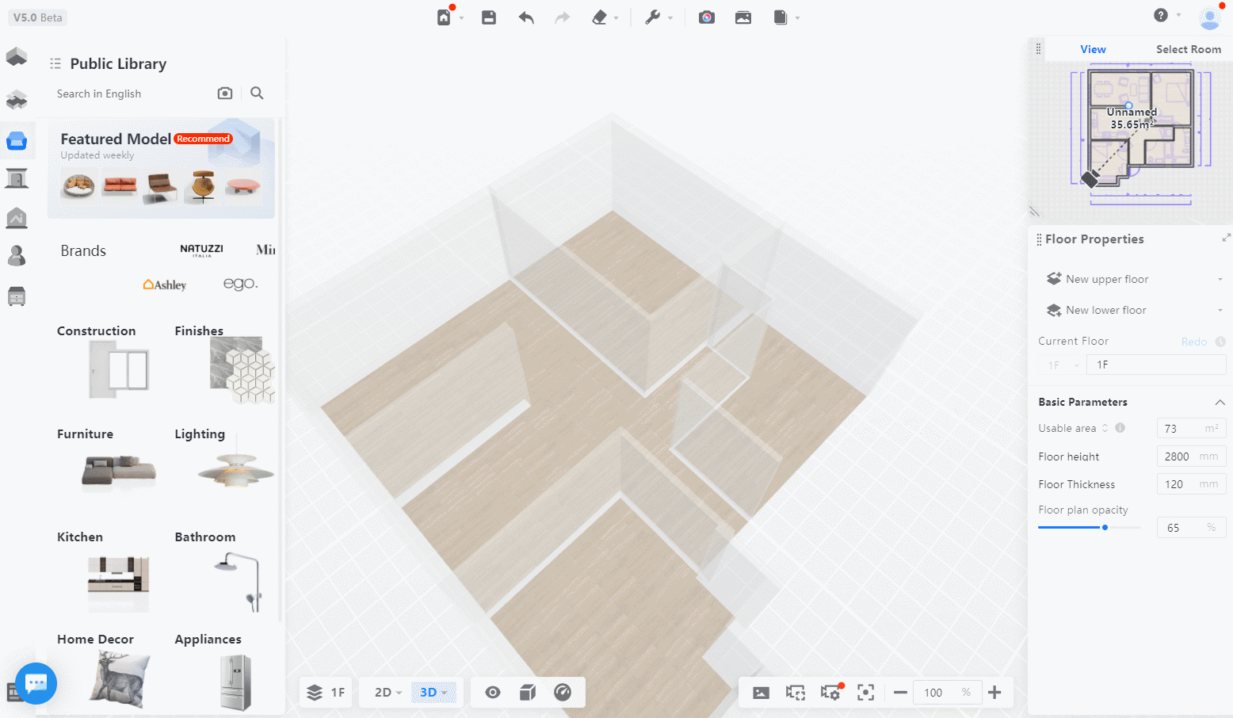Open the live chat support bubble
Viewport: 1233px width, 718px height.
tap(36, 683)
